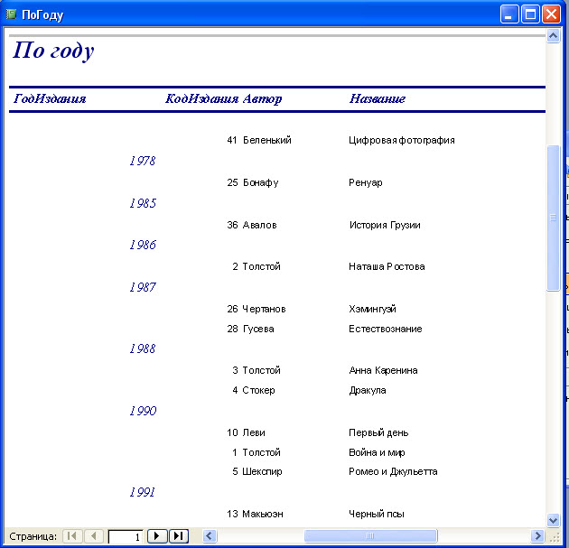This screenshot has height=548, width=569.
Task: Click author Гусева
Action: (x=258, y=329)
